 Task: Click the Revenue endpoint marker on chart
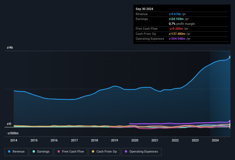[x=230, y=57]
